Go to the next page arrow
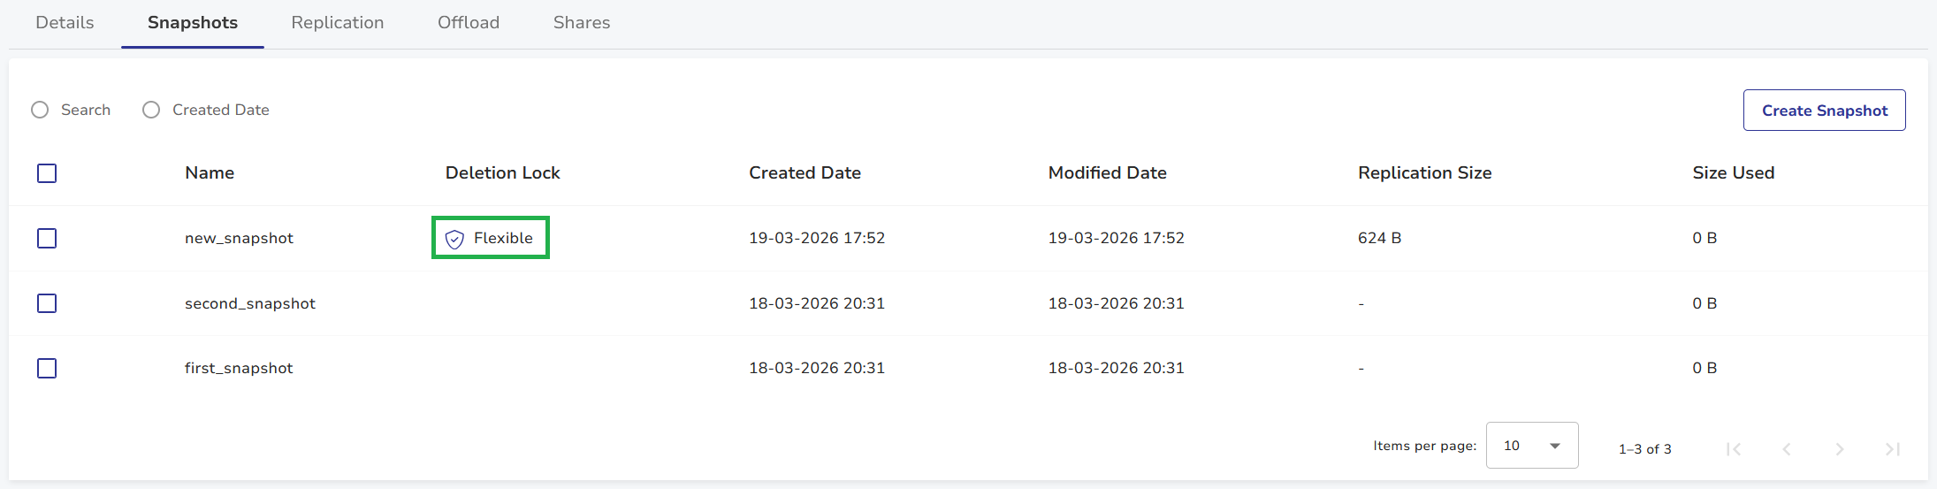Image resolution: width=1937 pixels, height=489 pixels. 1840,449
